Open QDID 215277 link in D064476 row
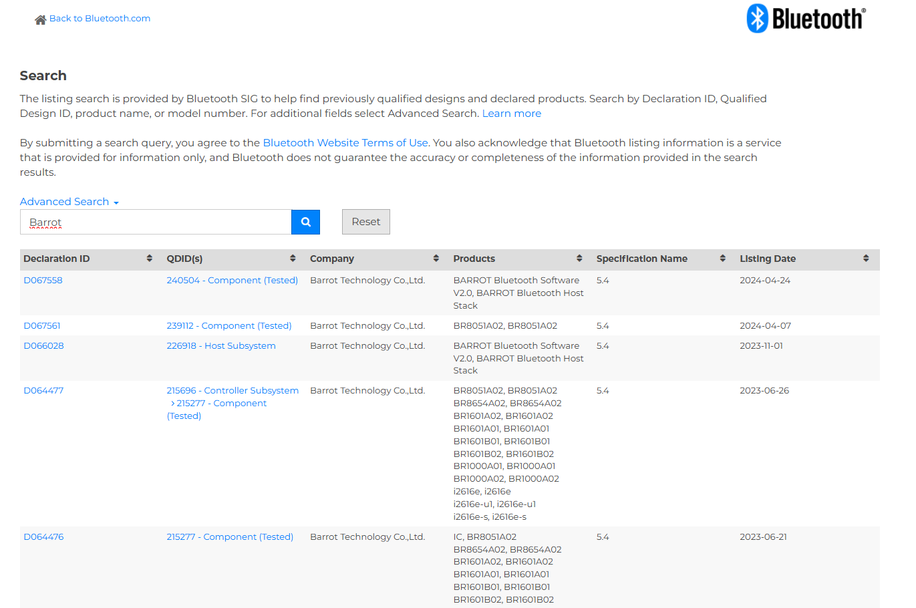Screen dimensions: 916x608 click(x=230, y=537)
